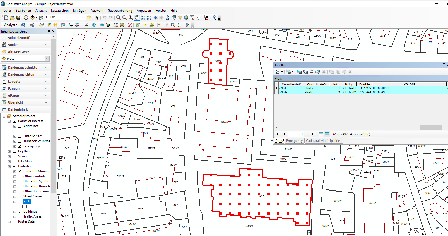
Task: Enable the Addresses layer checkbox
Action: coord(20,126)
